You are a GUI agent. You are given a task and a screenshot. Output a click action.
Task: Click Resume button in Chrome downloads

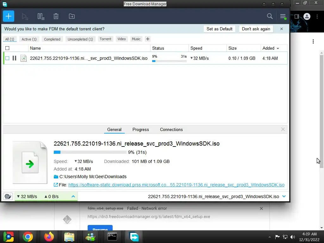100,228
